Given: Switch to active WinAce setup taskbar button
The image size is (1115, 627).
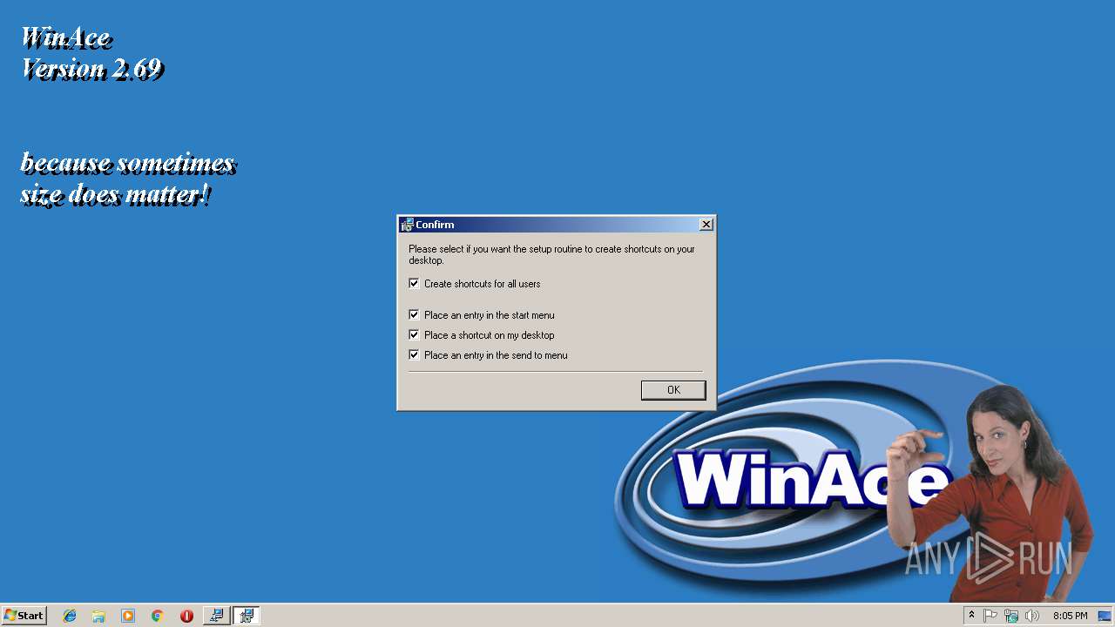Looking at the screenshot, I should point(247,616).
